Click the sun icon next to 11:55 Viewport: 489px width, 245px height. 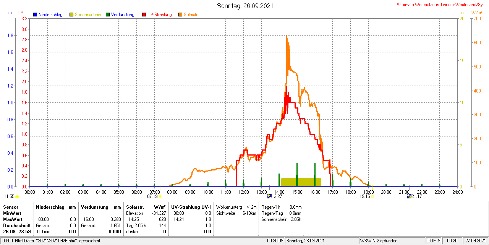coord(17,196)
